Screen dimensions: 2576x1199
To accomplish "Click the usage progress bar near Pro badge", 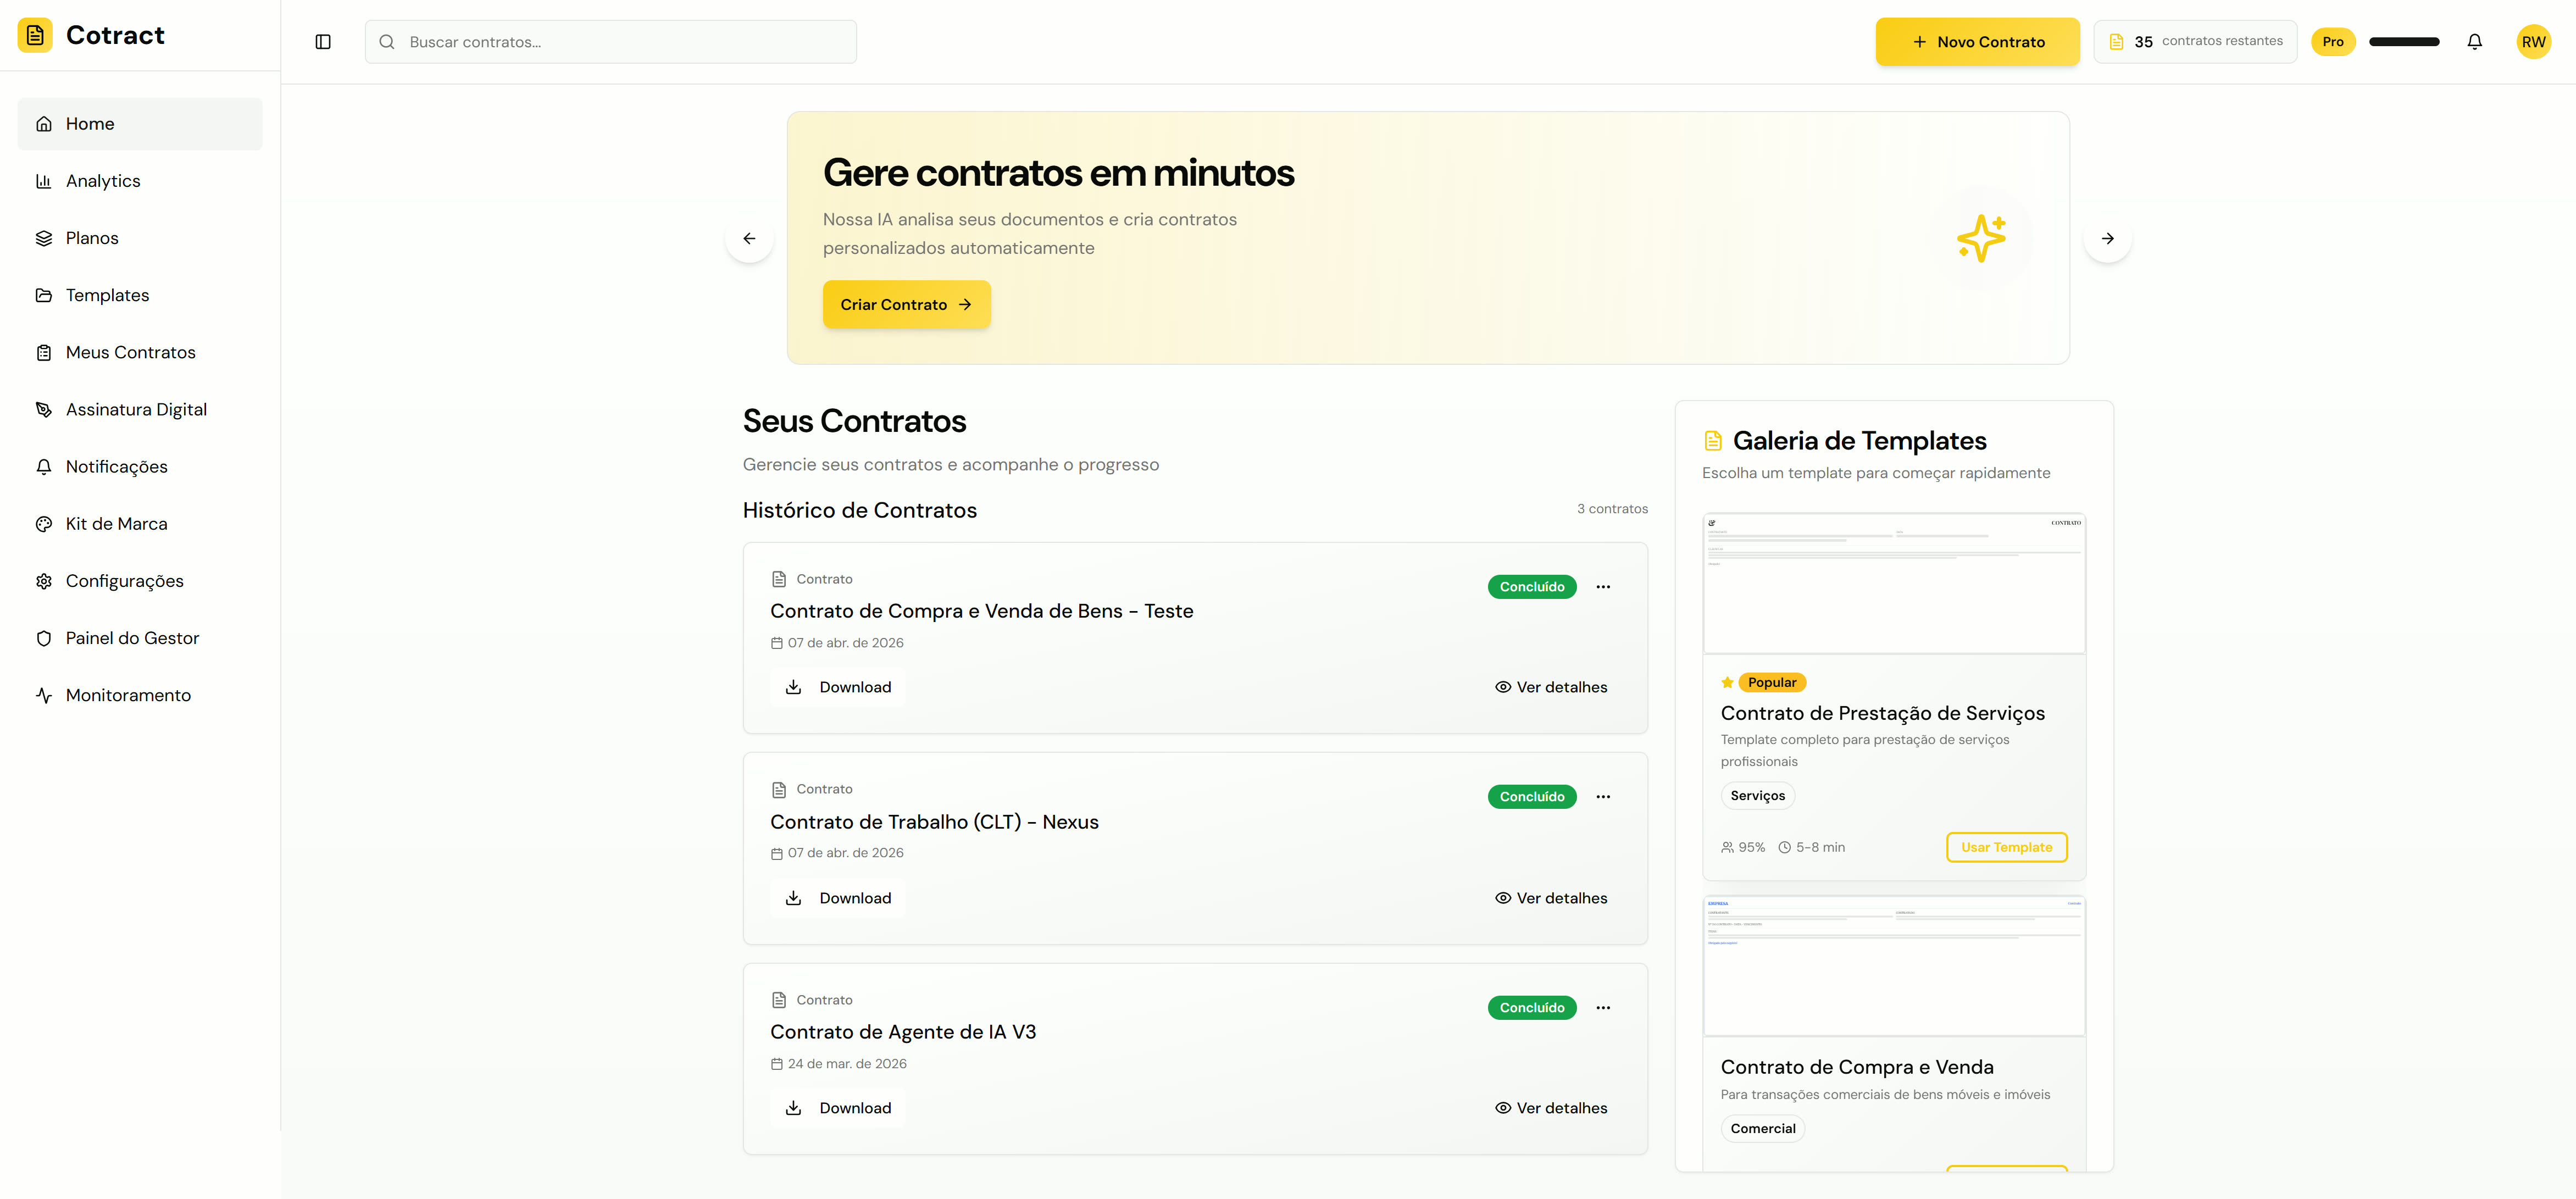I will (x=2404, y=41).
